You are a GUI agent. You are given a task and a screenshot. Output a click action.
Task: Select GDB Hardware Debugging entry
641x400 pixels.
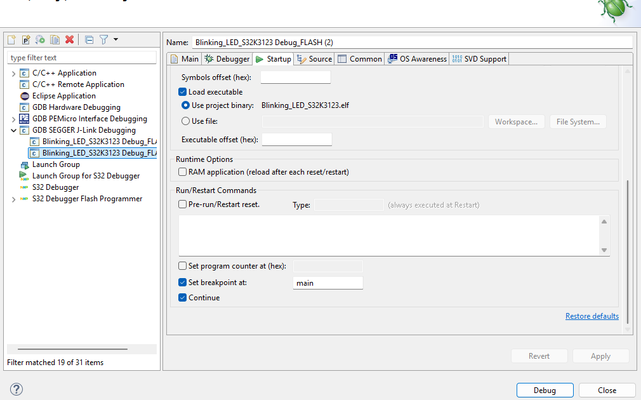click(76, 107)
